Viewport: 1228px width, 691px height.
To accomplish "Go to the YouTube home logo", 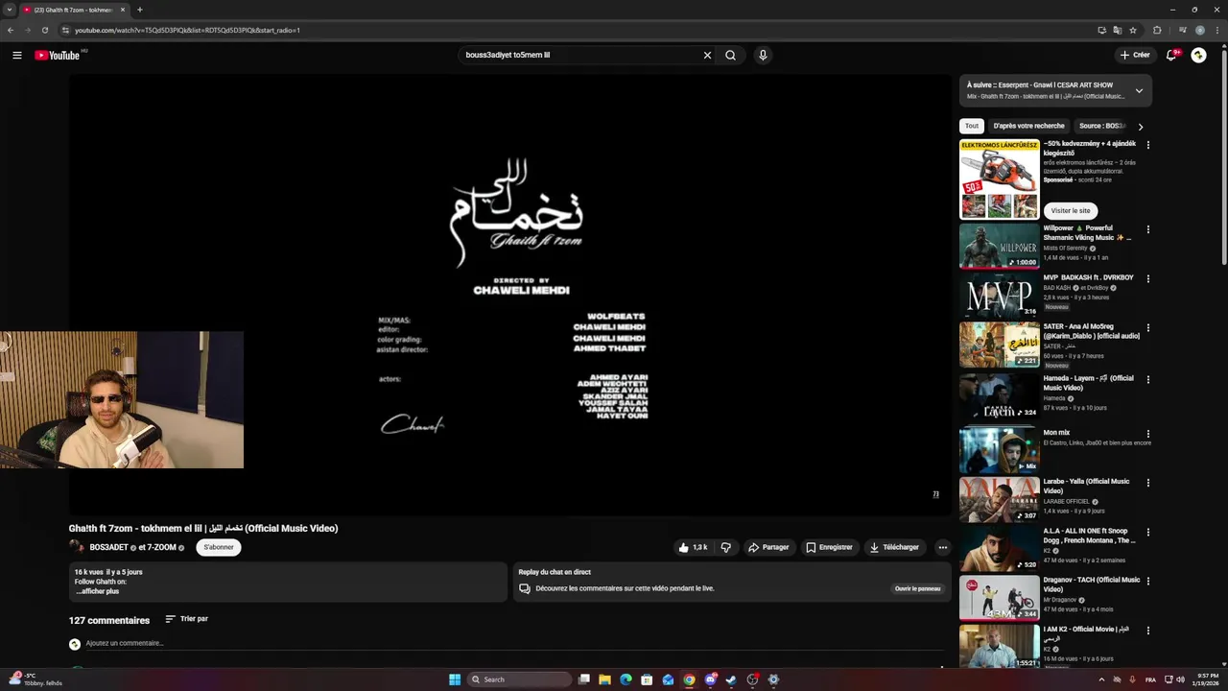I will pyautogui.click(x=58, y=55).
